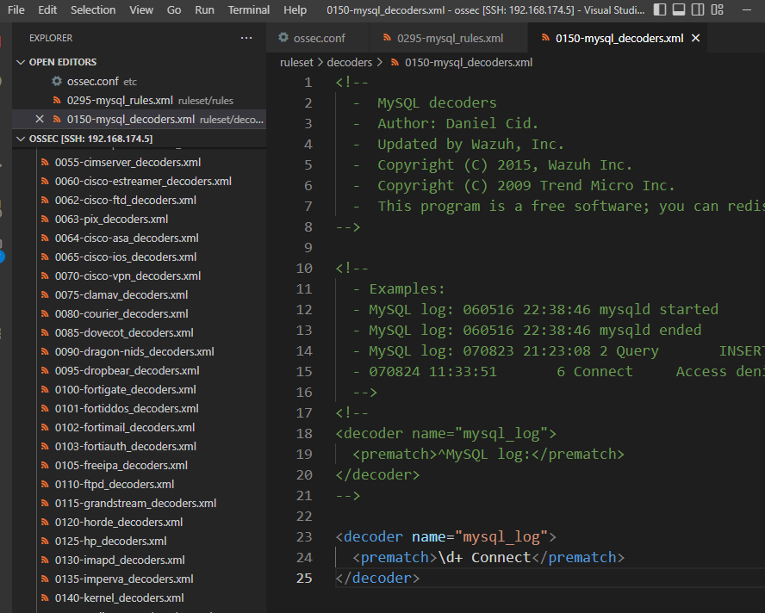Select ossec.conf in Open Editors
The height and width of the screenshot is (613, 765).
[139, 81]
